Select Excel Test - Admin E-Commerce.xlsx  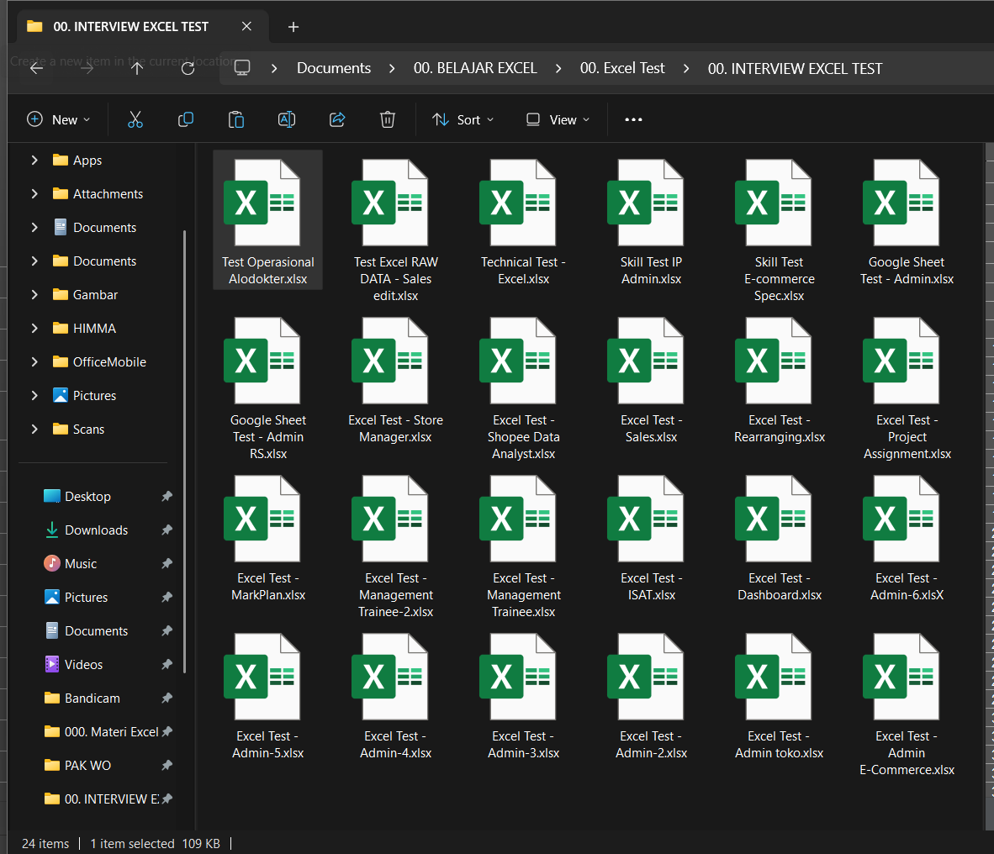tap(907, 703)
